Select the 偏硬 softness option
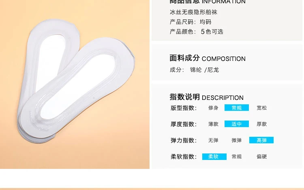This screenshot has width=304, height=190. [x=261, y=157]
